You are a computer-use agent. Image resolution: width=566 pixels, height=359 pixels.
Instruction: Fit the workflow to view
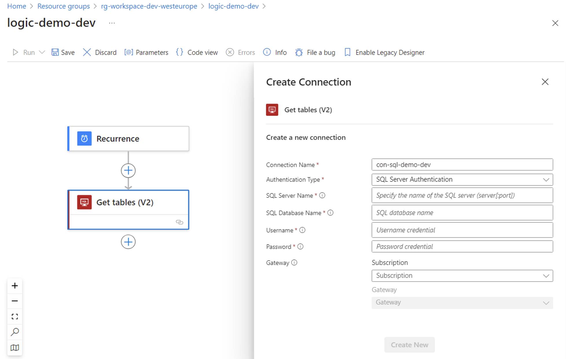pyautogui.click(x=15, y=317)
